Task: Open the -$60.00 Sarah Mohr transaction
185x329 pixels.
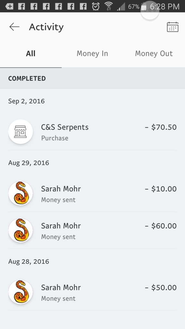Action: tap(92, 230)
